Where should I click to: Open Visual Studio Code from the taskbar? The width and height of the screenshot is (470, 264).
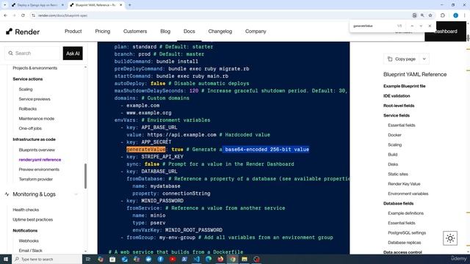[x=196, y=259]
